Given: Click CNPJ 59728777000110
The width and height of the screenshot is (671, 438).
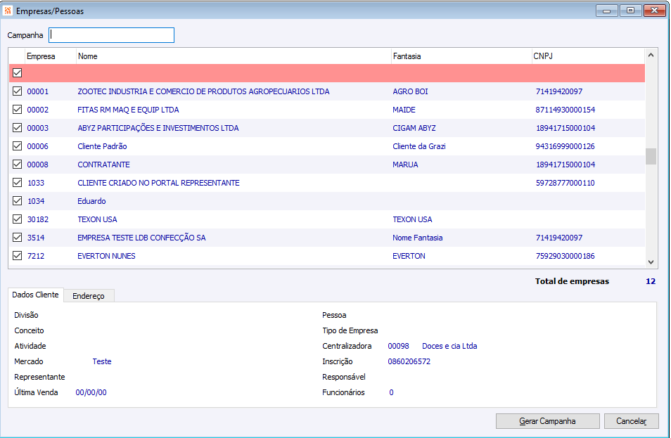Looking at the screenshot, I should pos(565,183).
